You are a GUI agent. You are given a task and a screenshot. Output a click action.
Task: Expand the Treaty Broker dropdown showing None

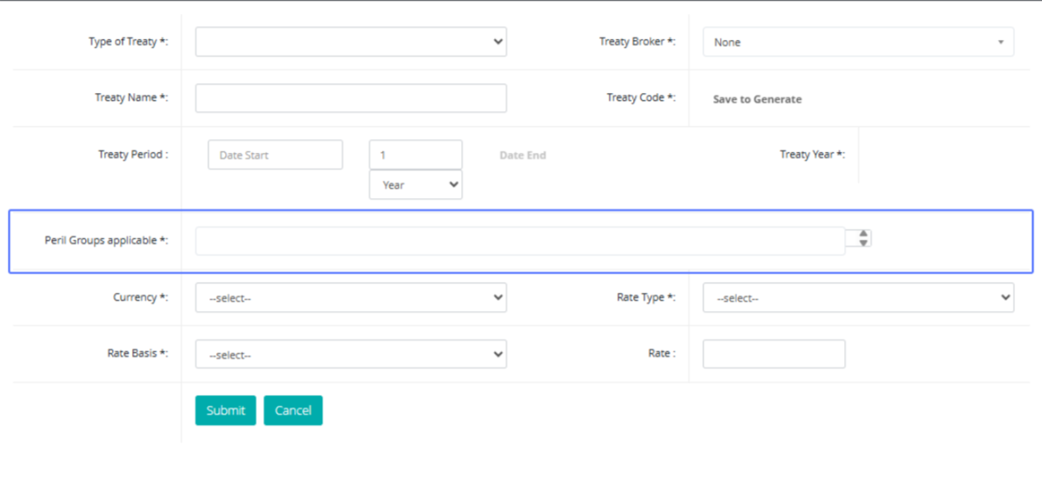[x=857, y=42]
